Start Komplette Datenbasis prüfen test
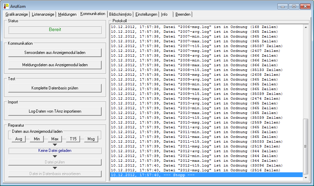The width and height of the screenshot is (314, 186). click(55, 88)
